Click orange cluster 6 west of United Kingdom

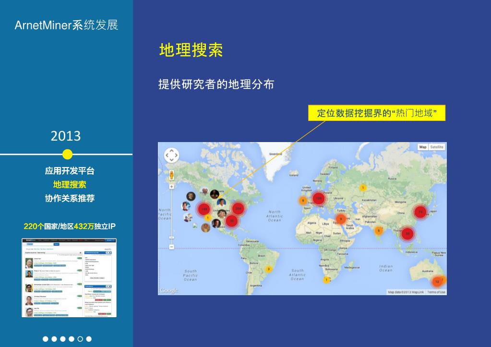[x=303, y=201]
